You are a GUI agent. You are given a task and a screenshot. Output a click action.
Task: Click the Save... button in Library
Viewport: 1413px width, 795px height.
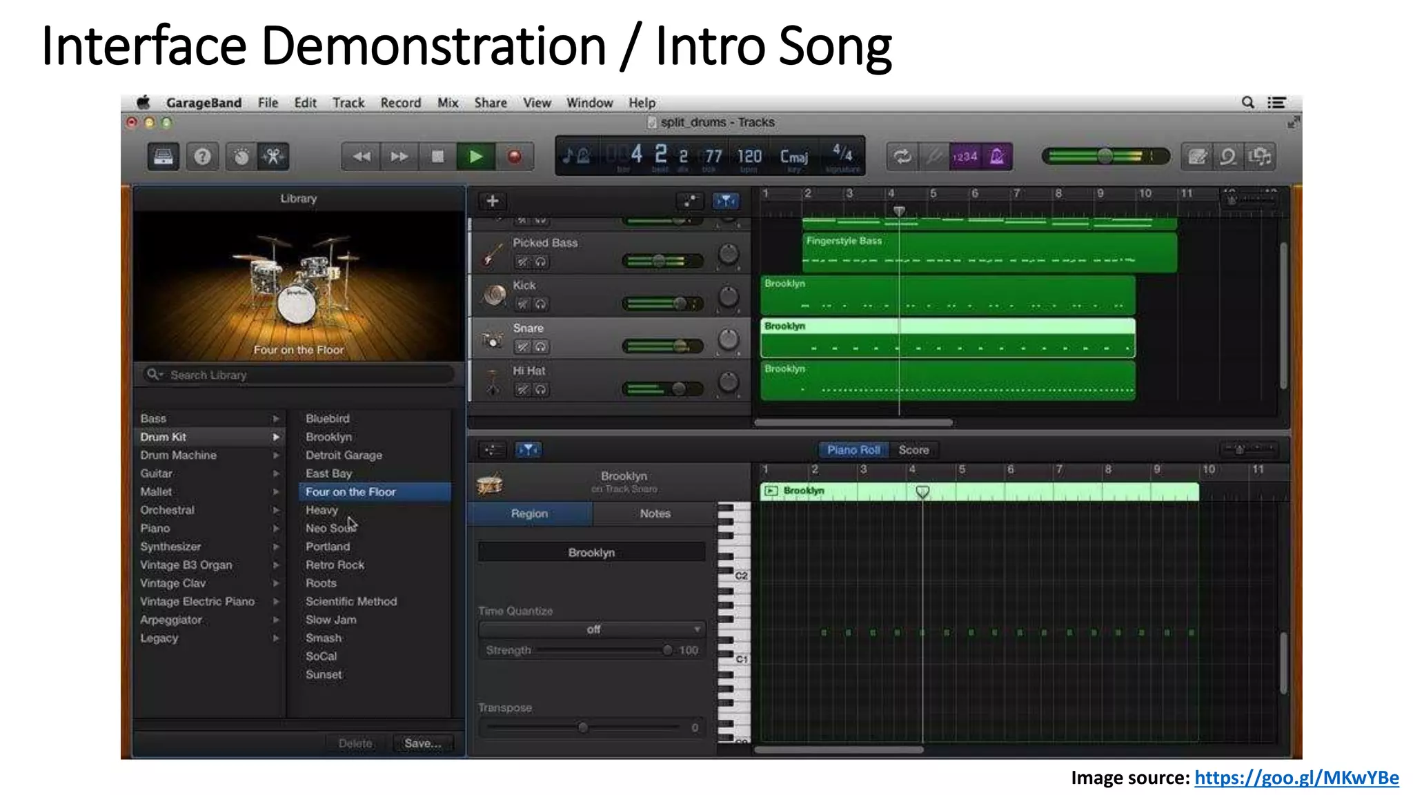click(x=423, y=743)
